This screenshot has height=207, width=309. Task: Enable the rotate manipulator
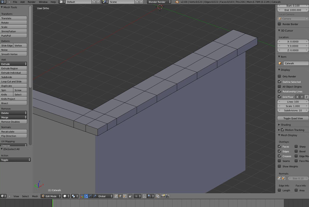click(91, 196)
